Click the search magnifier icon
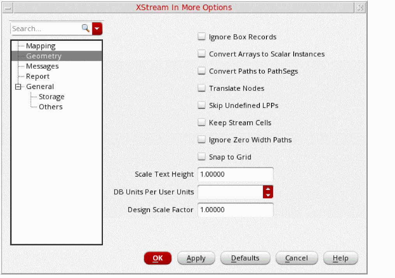The width and height of the screenshot is (395, 278). pyautogui.click(x=85, y=28)
